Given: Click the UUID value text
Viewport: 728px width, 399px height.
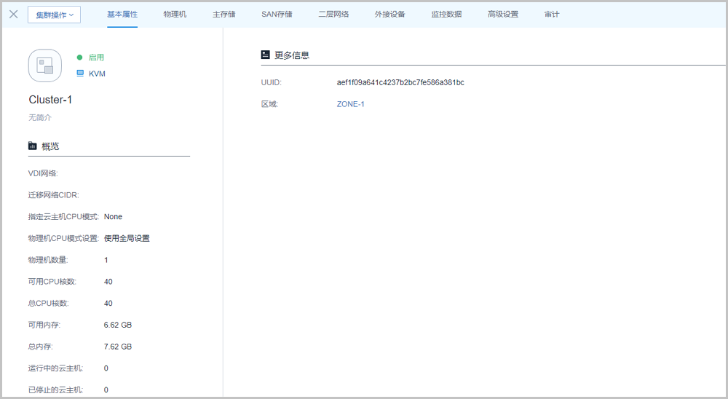Looking at the screenshot, I should [x=400, y=82].
